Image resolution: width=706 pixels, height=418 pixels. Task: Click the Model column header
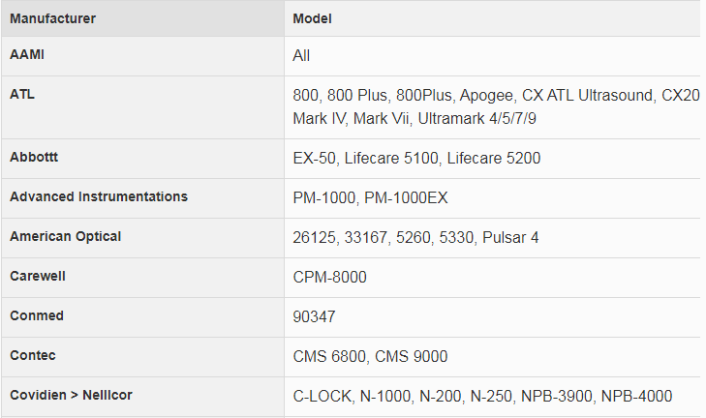(313, 18)
